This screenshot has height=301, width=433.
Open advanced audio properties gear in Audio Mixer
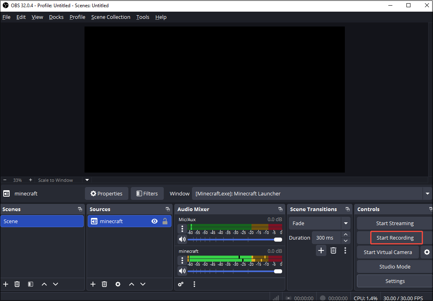[x=181, y=284]
